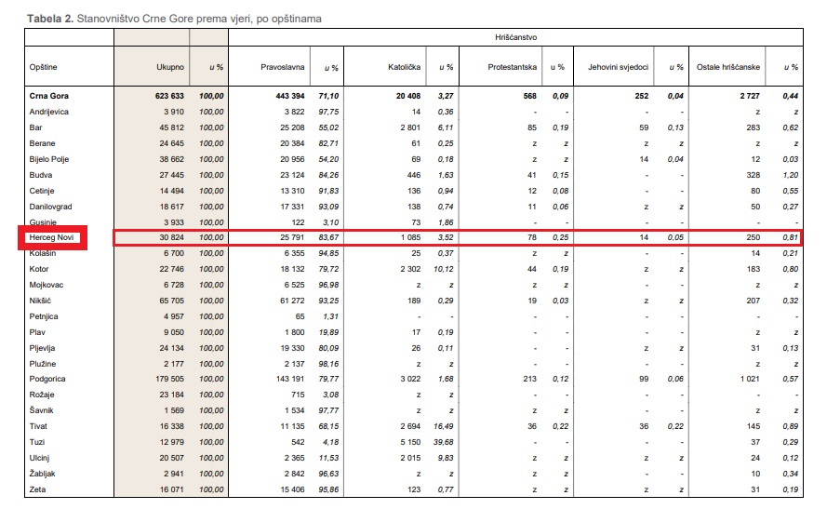Click the Andrijevica row label
Viewport: 827px width, 509px height.
49,112
